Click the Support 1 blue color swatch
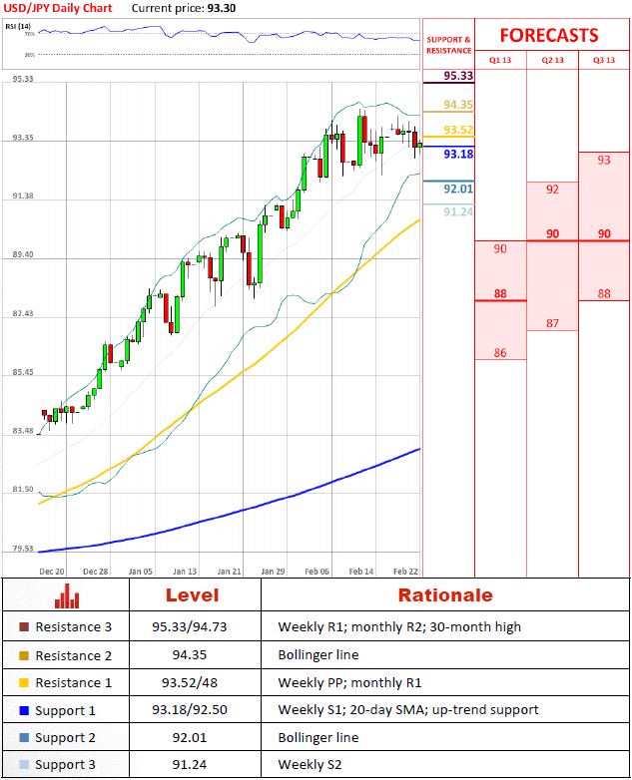The height and width of the screenshot is (780, 632). pyautogui.click(x=24, y=710)
